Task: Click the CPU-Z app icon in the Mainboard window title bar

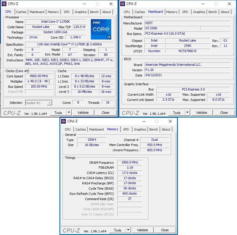Action: click(123, 4)
